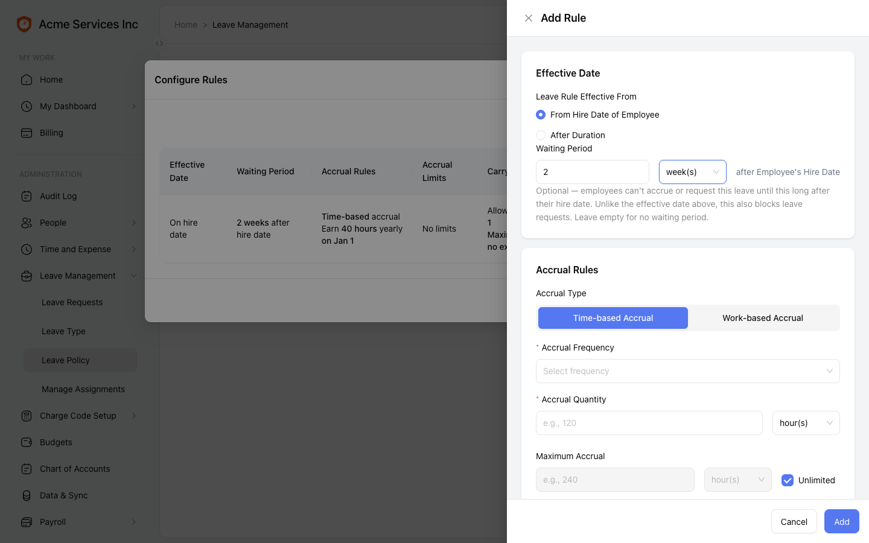Expand the My Dashboard submenu chevron
This screenshot has width=869, height=543.
(x=134, y=106)
